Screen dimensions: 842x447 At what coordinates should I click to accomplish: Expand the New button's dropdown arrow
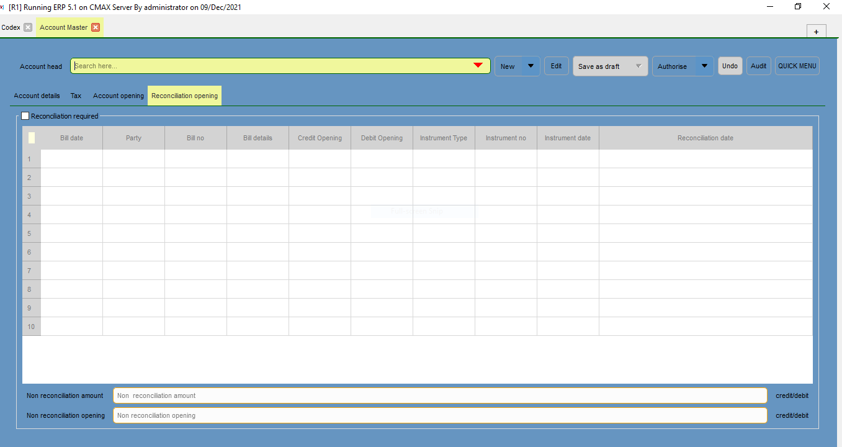point(531,66)
